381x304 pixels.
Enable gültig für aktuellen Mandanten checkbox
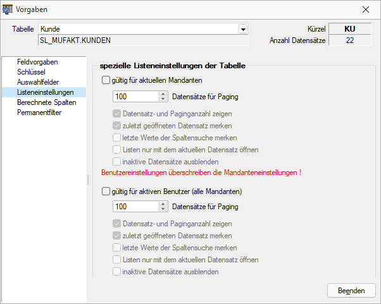pos(106,80)
